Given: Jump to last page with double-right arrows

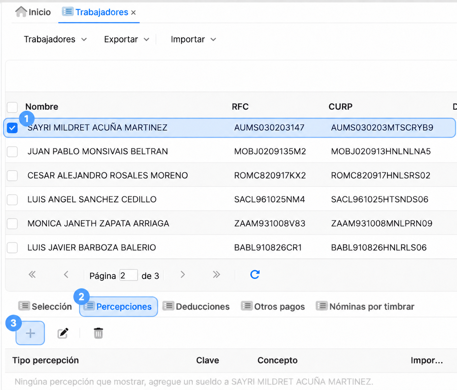Looking at the screenshot, I should coord(216,275).
